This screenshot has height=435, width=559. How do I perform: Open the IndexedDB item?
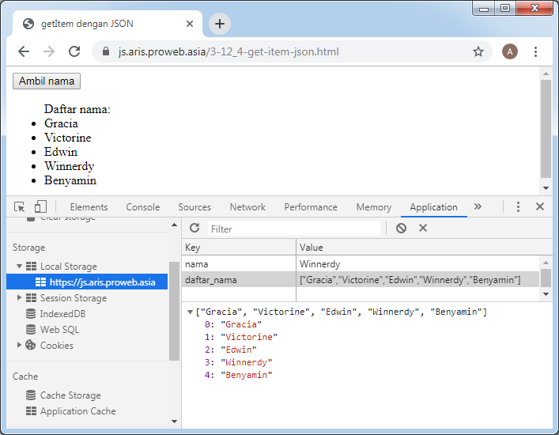pos(62,314)
